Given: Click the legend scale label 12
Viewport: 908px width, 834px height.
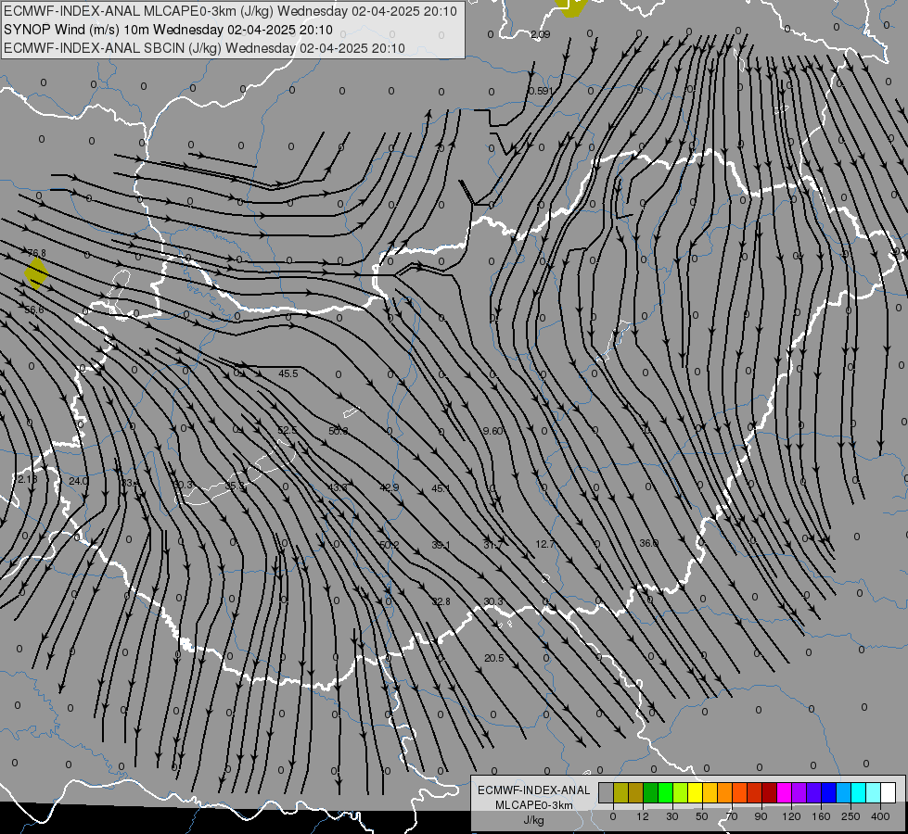Looking at the screenshot, I should (x=642, y=816).
